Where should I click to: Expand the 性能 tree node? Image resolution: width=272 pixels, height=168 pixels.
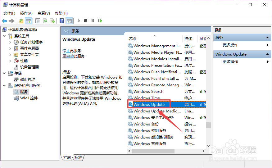(10, 61)
